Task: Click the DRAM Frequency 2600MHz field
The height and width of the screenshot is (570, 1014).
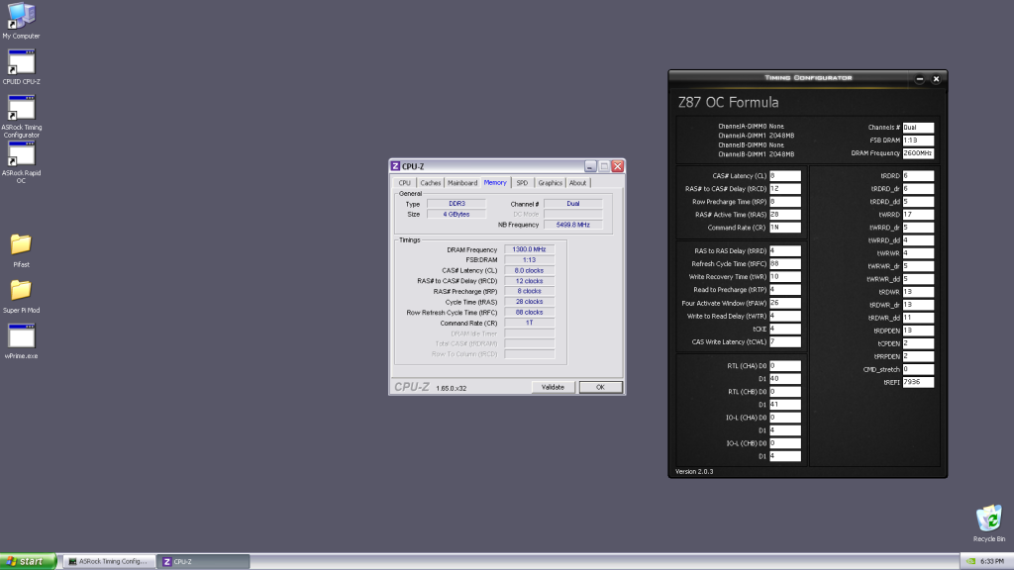Action: pyautogui.click(x=918, y=153)
